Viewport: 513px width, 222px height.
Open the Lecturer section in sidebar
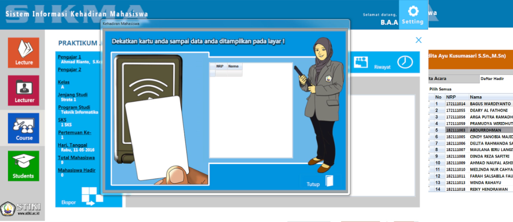point(23,90)
